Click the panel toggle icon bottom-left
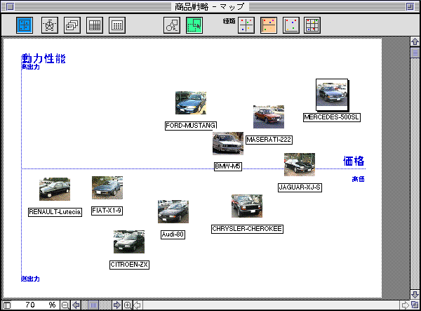 7,305
